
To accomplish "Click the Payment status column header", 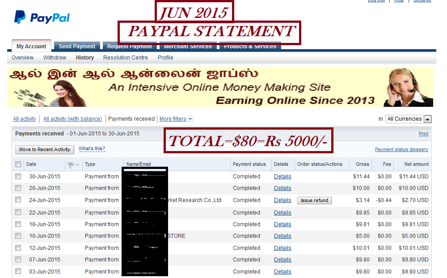I will (x=249, y=164).
